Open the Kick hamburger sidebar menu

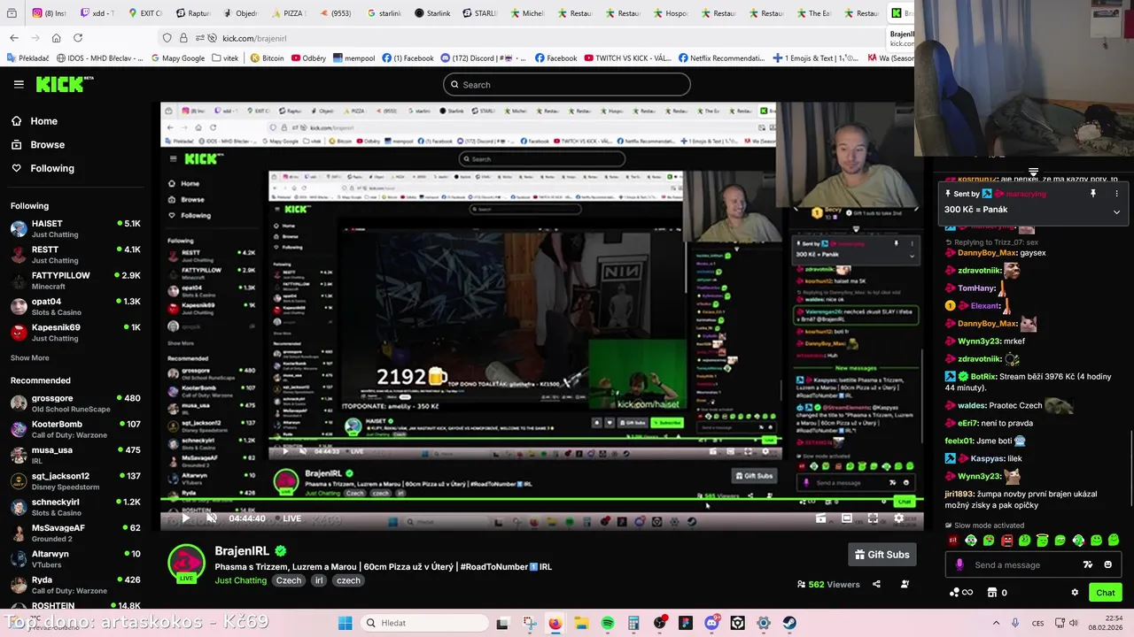tap(19, 84)
